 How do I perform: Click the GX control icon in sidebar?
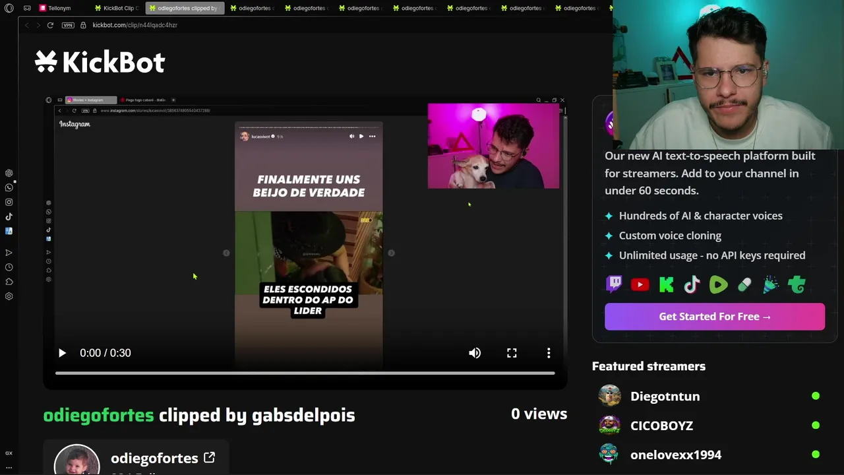9,453
